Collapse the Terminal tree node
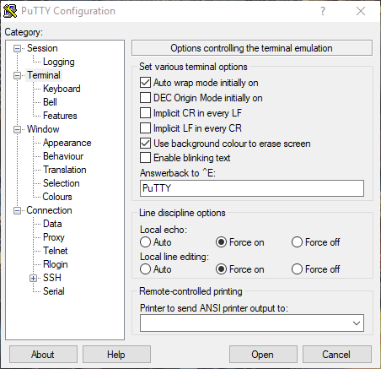 (18, 76)
